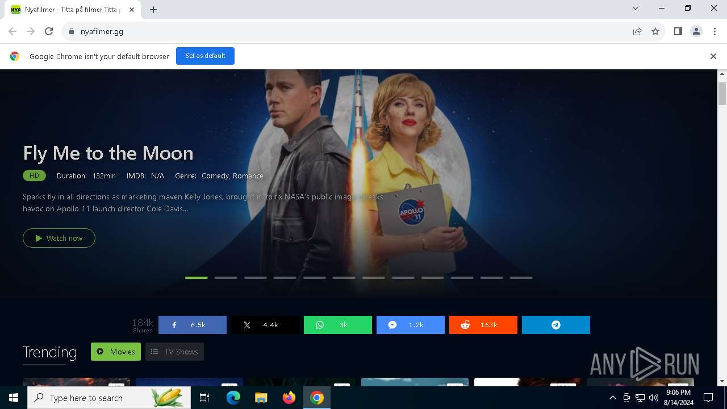
Task: Click the Watch now button
Action: point(59,238)
